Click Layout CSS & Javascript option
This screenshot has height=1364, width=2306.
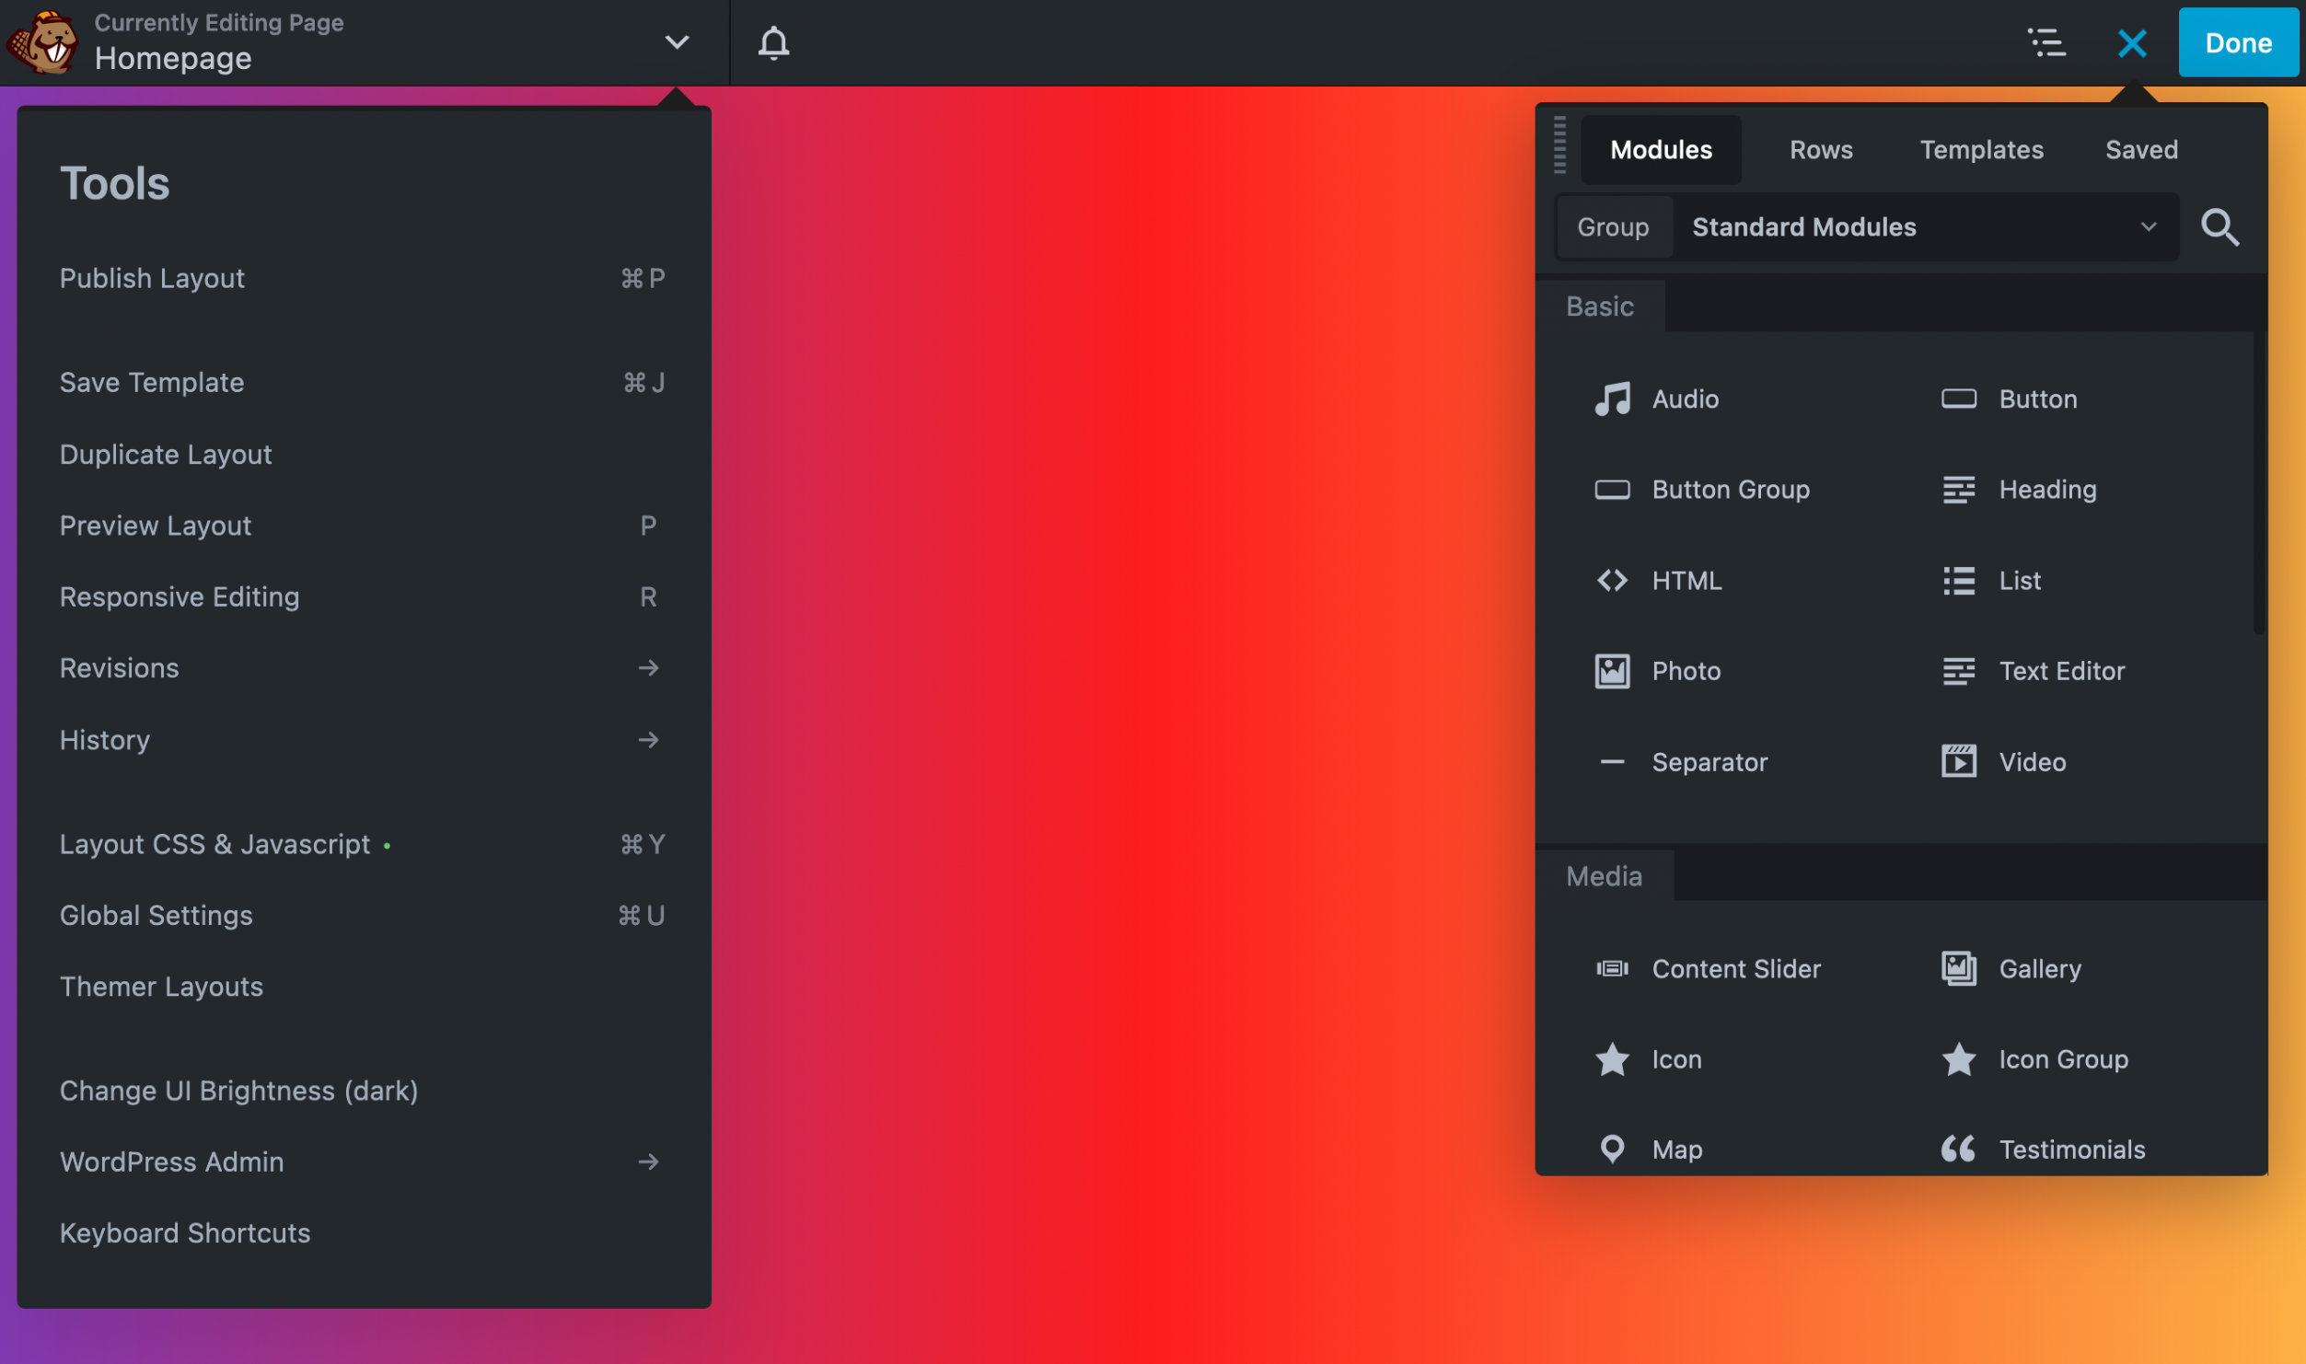214,843
